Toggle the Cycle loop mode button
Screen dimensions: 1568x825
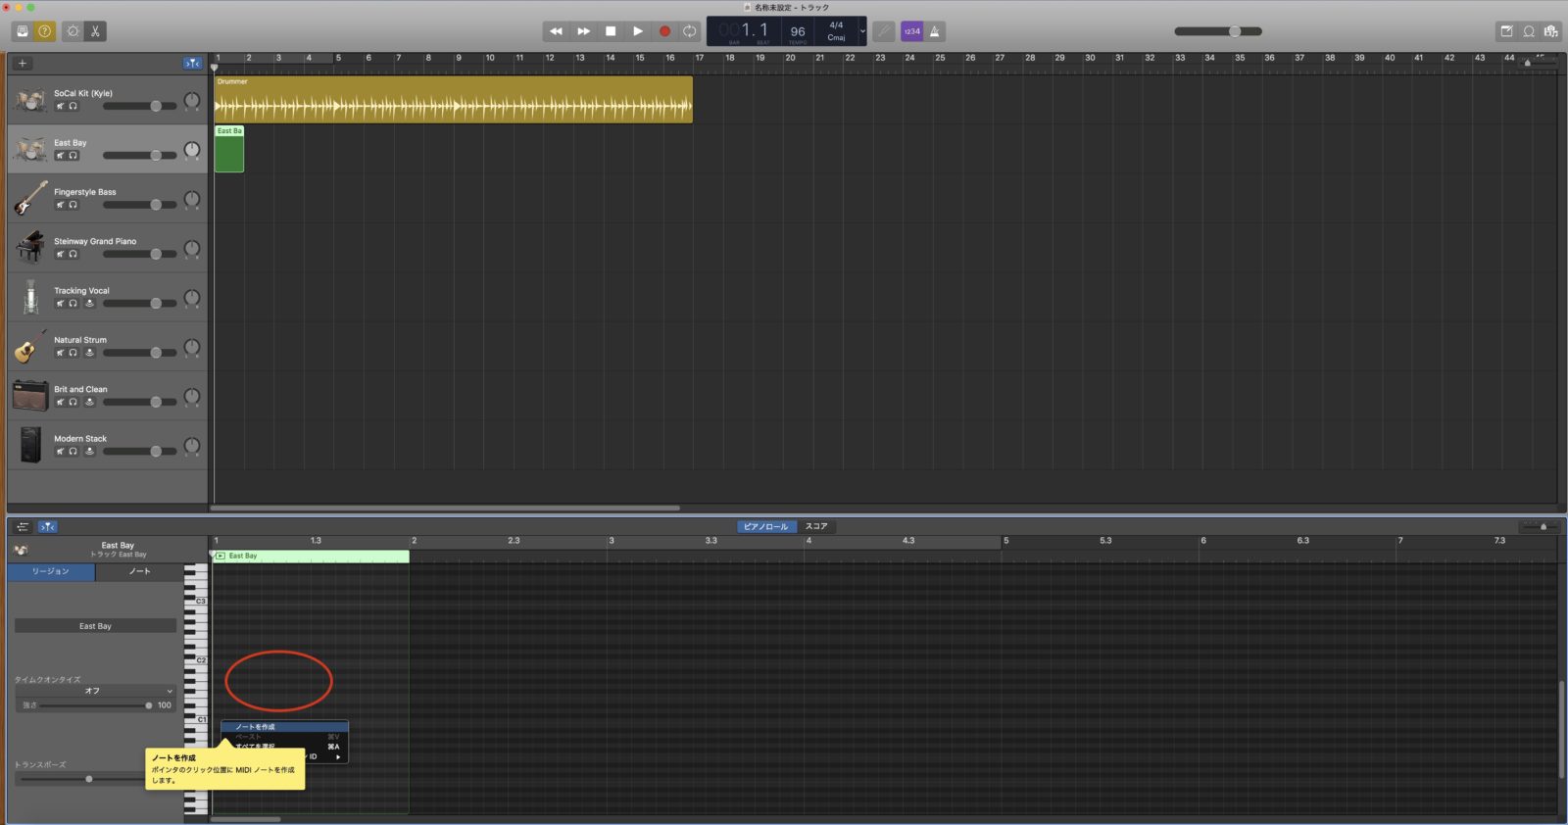coord(690,31)
